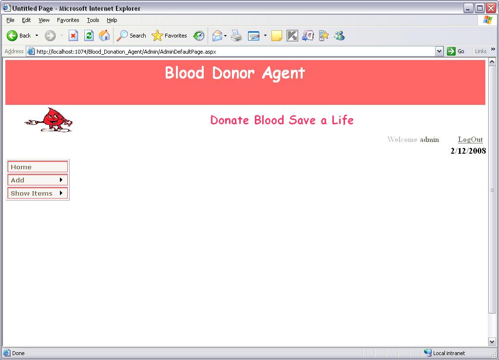The image size is (499, 360).
Task: Click the scrollbar down arrow
Action: pos(492,342)
